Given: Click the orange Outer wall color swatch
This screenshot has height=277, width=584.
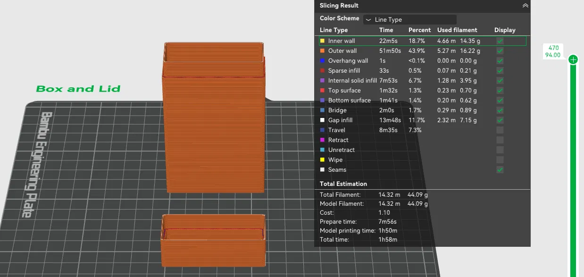Looking at the screenshot, I should click(322, 51).
